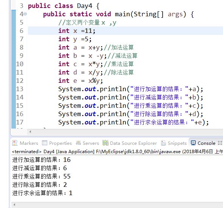
Task: Open Data Source Explorer icon
Action: 105,143
